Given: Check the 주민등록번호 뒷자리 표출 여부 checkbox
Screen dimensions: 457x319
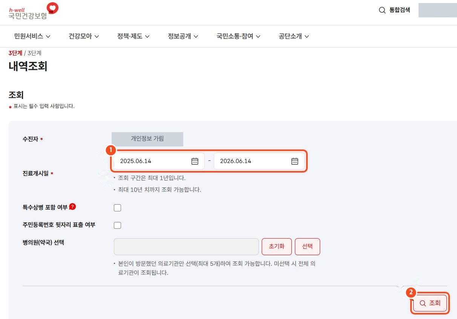Looking at the screenshot, I should [x=118, y=225].
